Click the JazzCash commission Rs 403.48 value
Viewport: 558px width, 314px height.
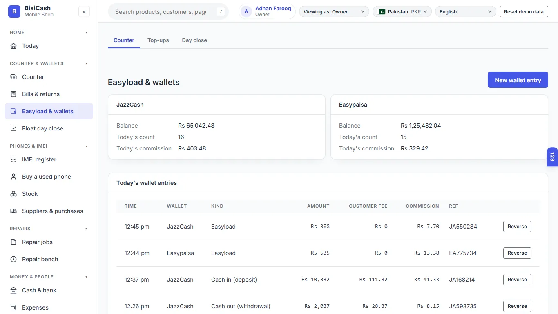[x=192, y=148]
